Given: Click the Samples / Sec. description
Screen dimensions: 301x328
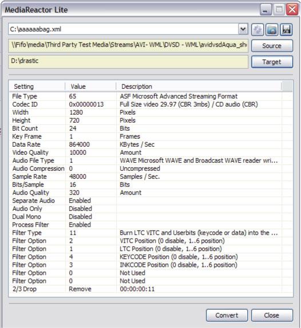Looking at the screenshot, I should 140,177.
